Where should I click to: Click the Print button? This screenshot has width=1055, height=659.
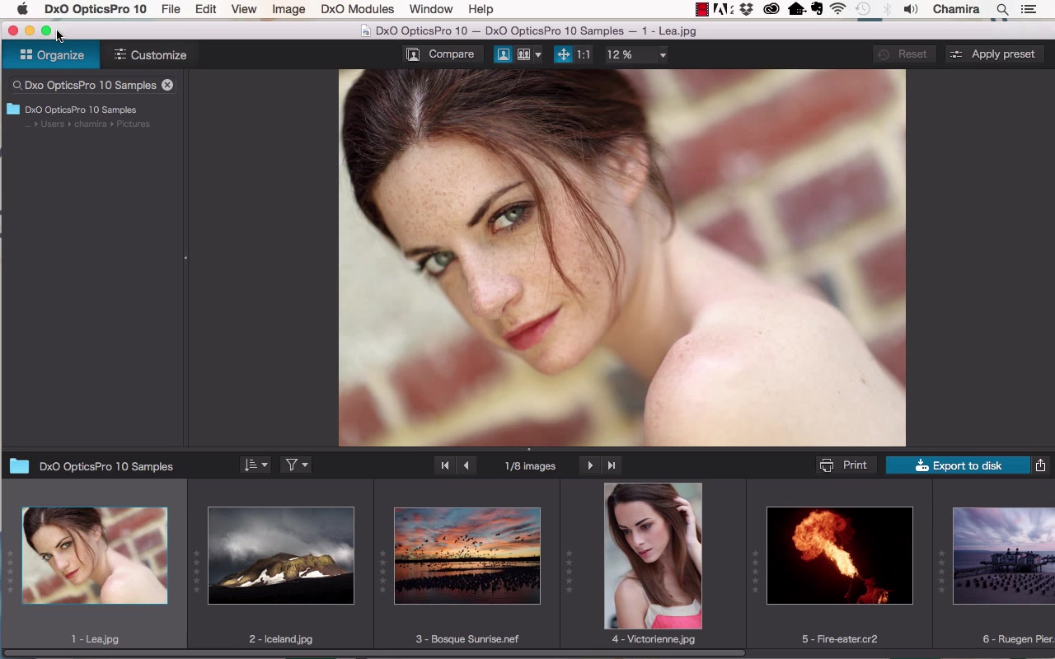click(x=845, y=465)
